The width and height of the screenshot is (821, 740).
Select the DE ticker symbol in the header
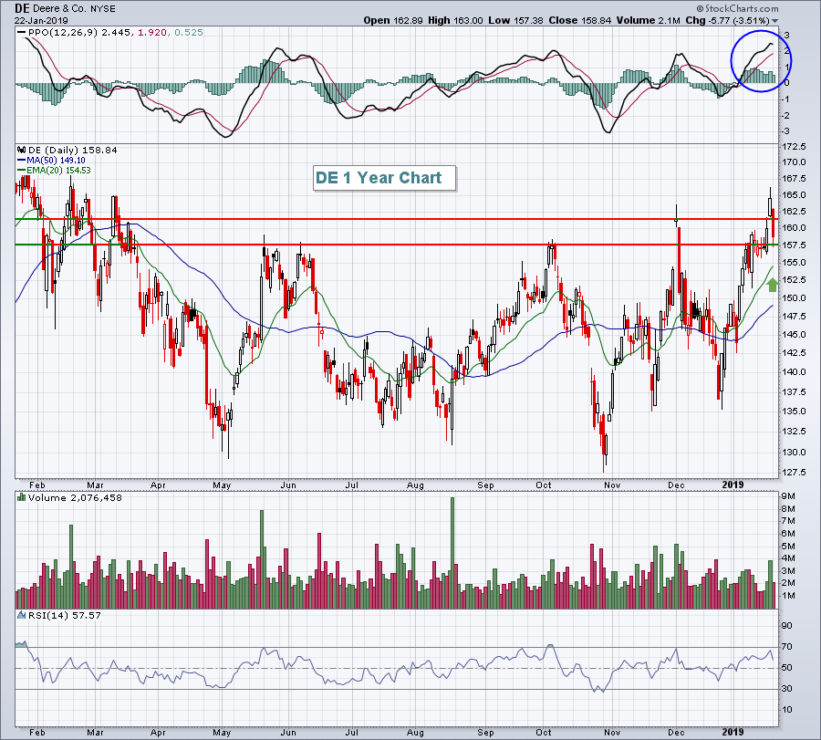[x=22, y=8]
